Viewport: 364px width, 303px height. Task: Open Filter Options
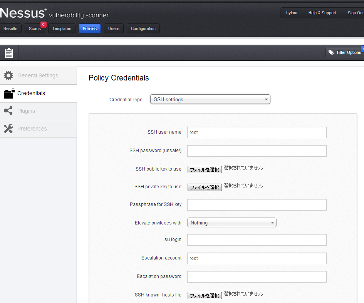click(x=345, y=52)
